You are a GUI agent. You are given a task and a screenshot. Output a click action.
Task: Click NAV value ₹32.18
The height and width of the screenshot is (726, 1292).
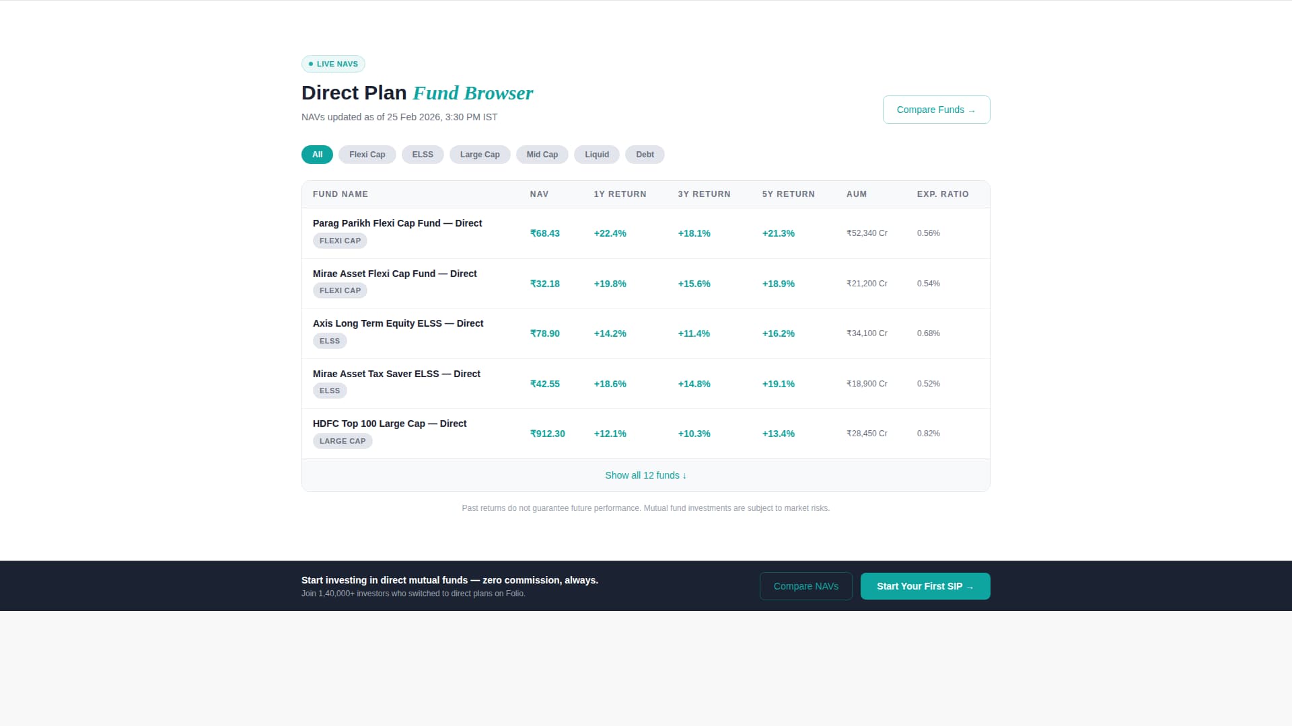pyautogui.click(x=544, y=284)
